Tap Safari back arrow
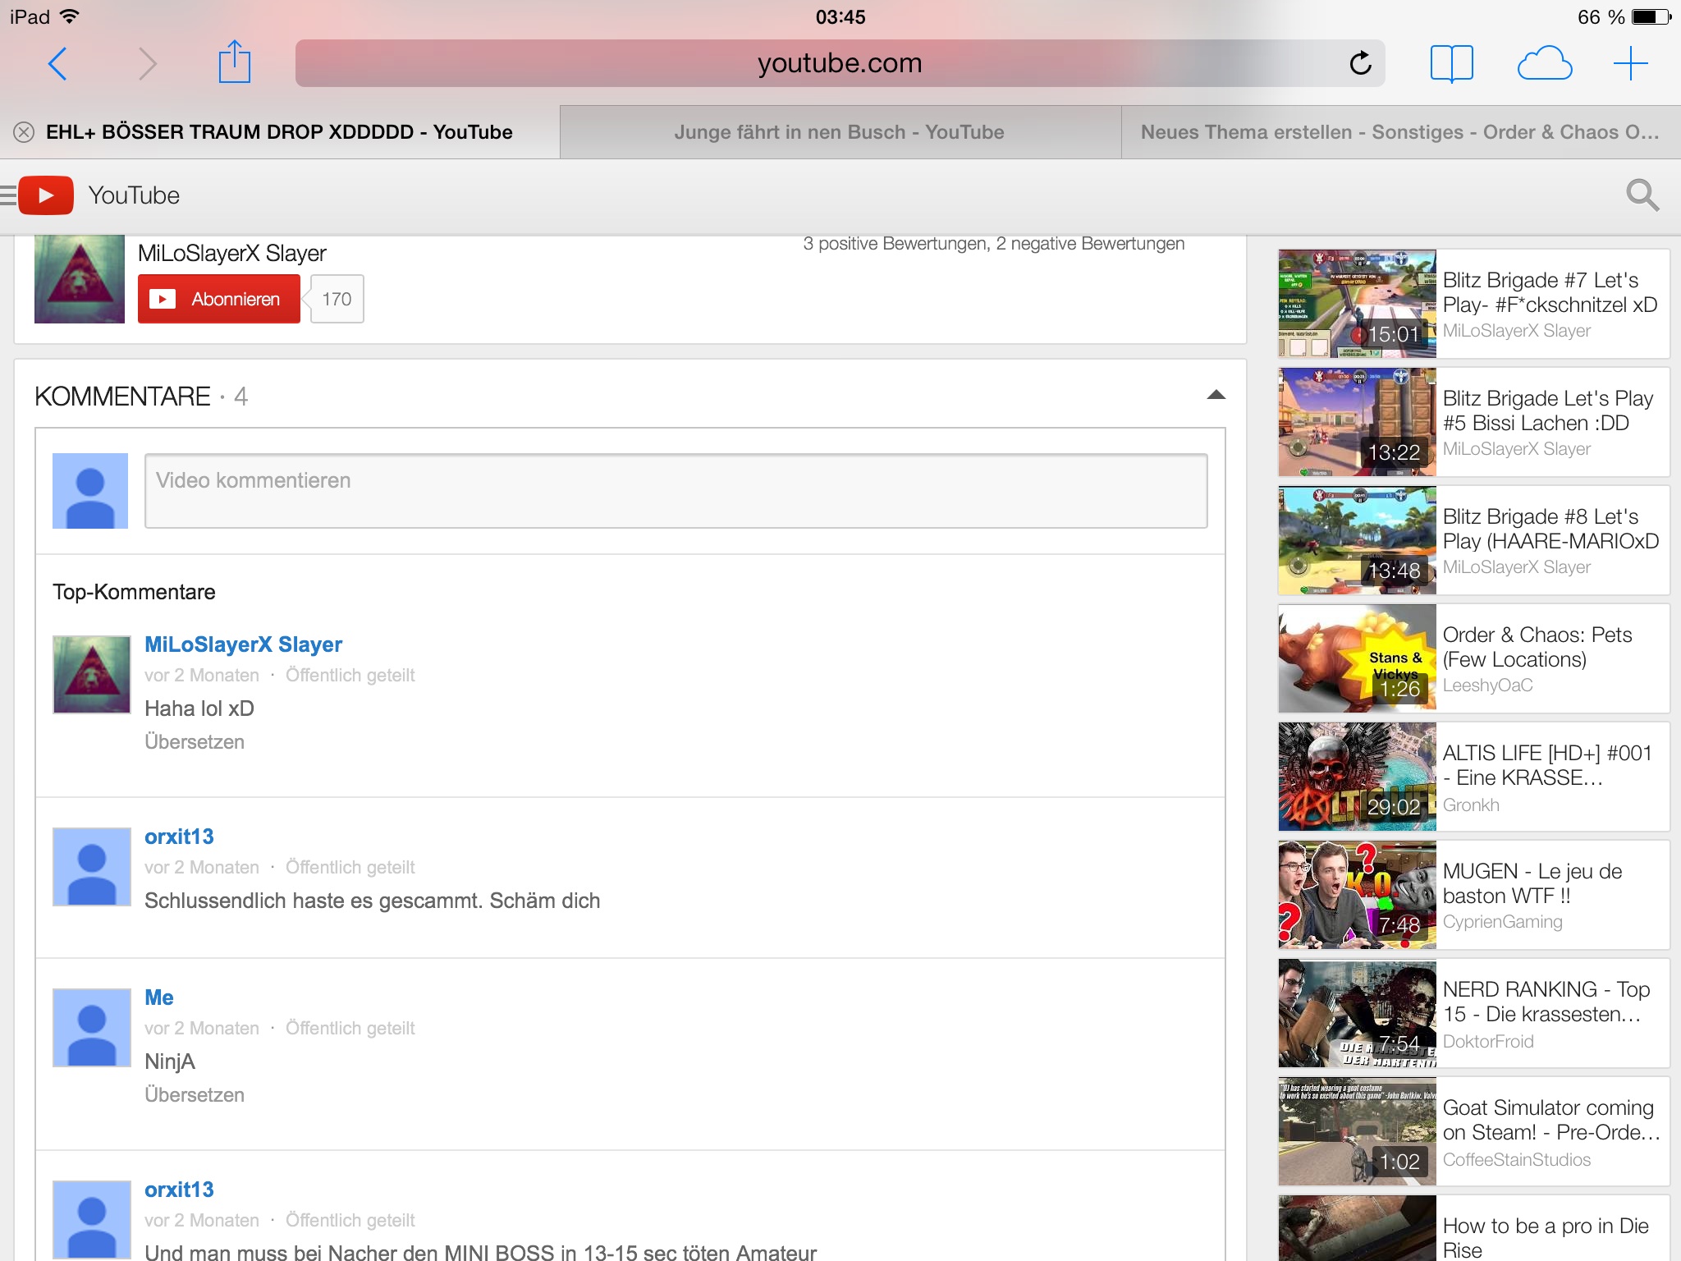1681x1261 pixels. click(57, 64)
